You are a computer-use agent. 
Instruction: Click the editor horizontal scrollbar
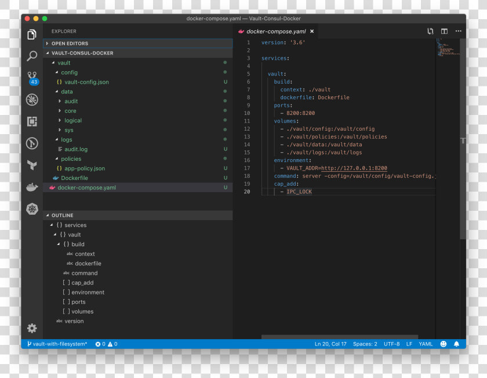coord(340,337)
